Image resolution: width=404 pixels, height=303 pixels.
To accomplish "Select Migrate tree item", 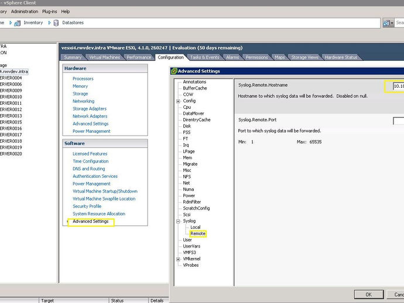I will point(190,164).
